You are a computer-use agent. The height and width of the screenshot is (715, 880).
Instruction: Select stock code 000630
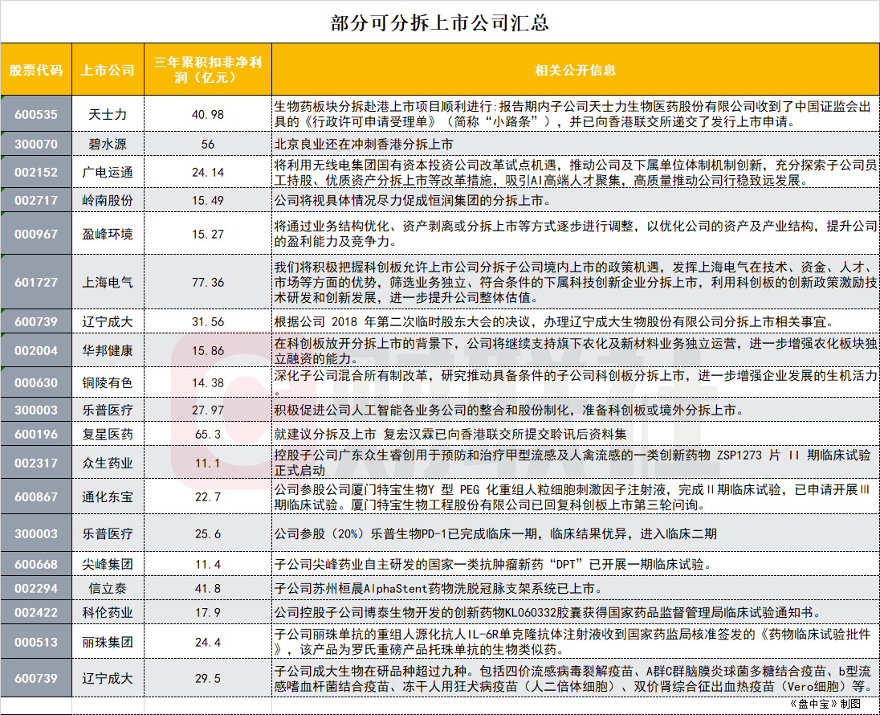(x=36, y=382)
